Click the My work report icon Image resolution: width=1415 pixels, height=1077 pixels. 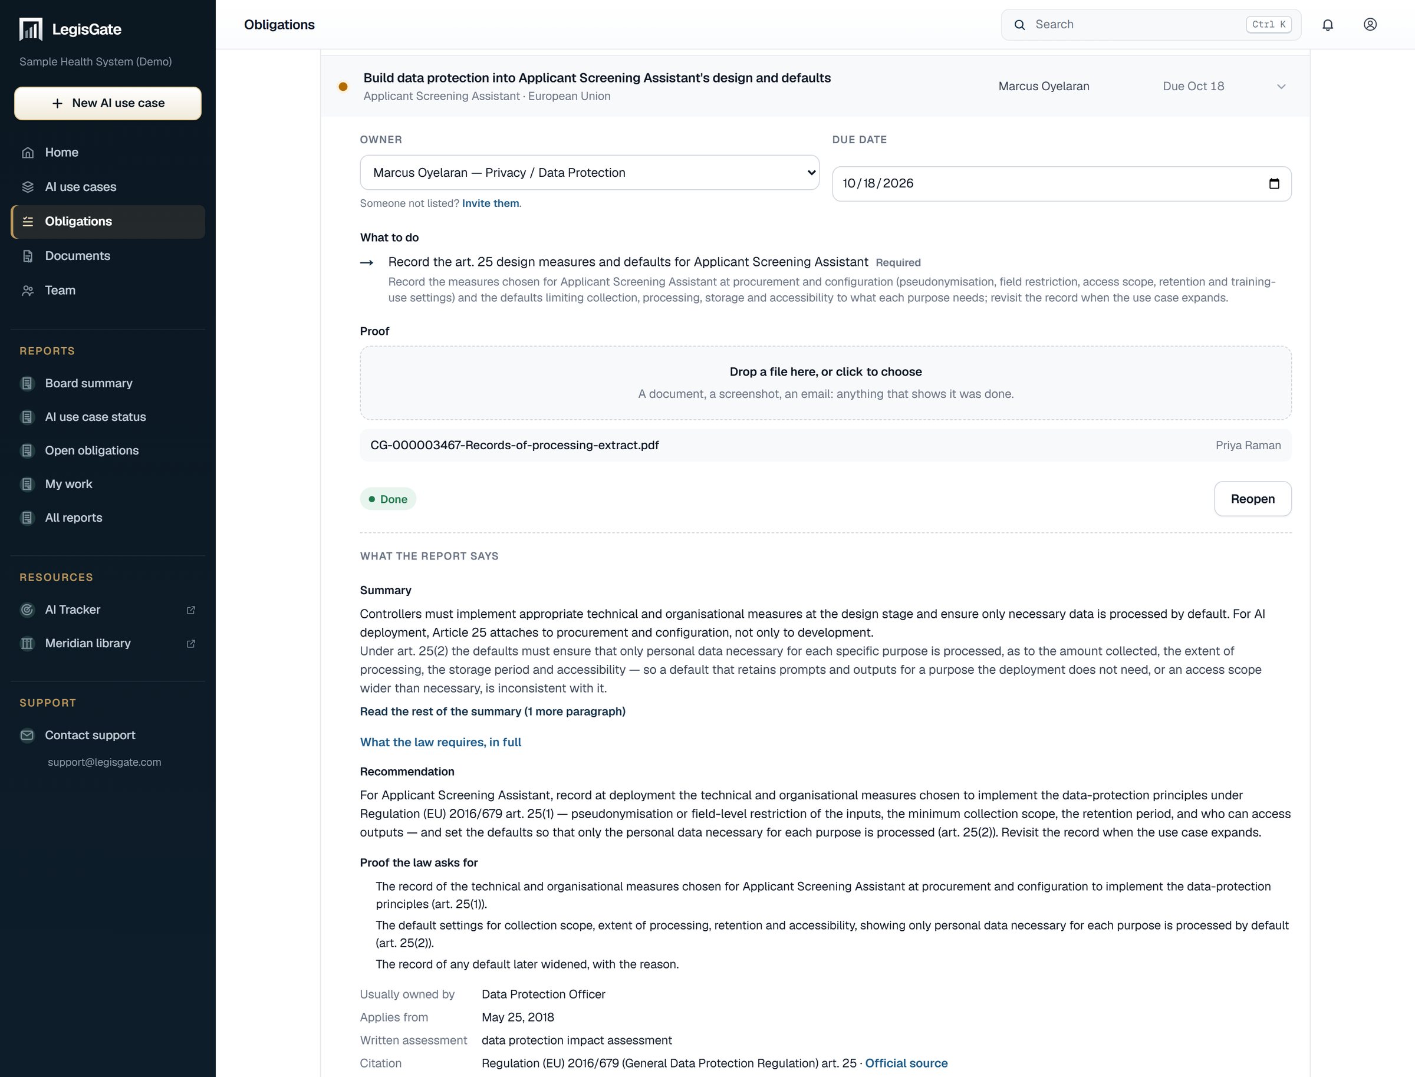coord(27,484)
